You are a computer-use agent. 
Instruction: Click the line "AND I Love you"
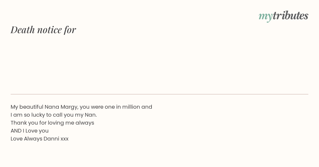pos(30,131)
